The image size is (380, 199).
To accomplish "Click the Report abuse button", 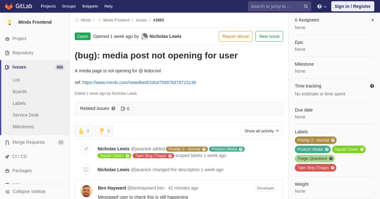I will point(236,36).
